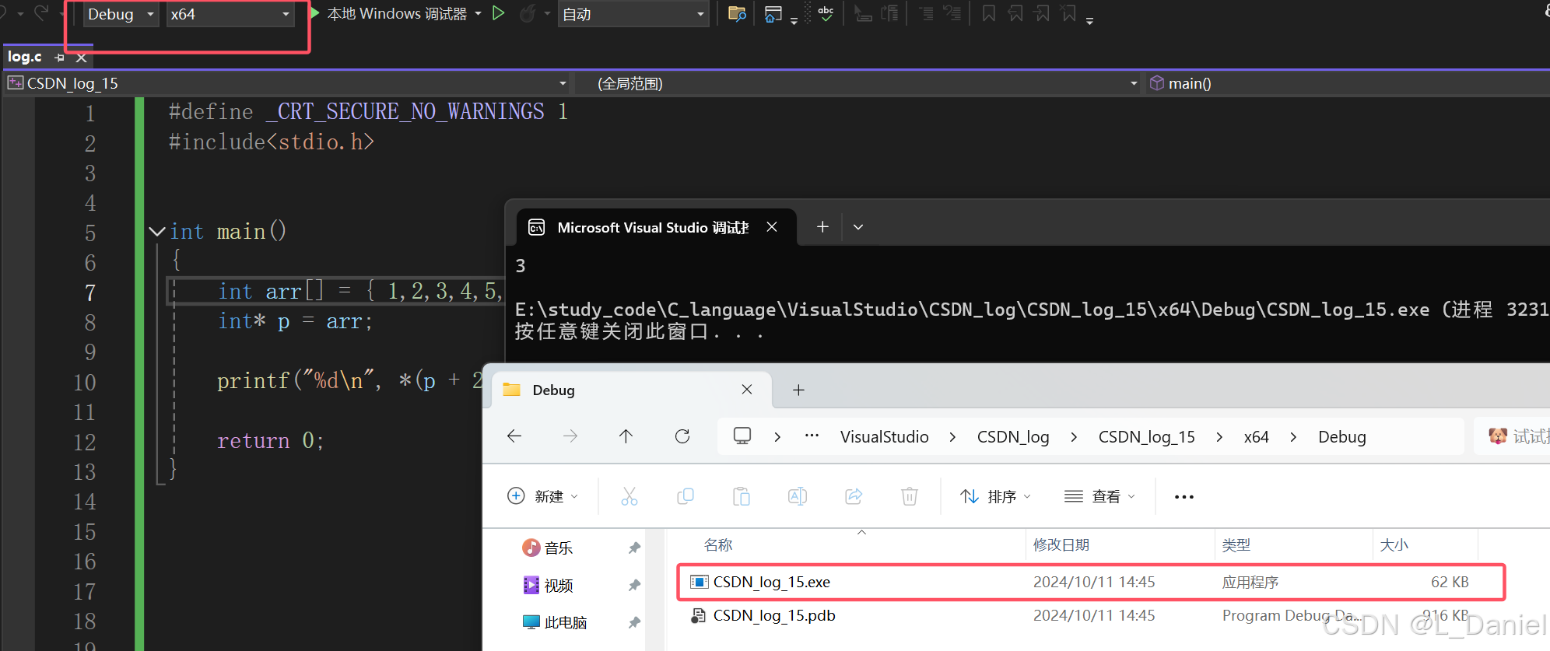
Task: Expand the chevron after x64 breadcrumb
Action: click(x=1293, y=437)
